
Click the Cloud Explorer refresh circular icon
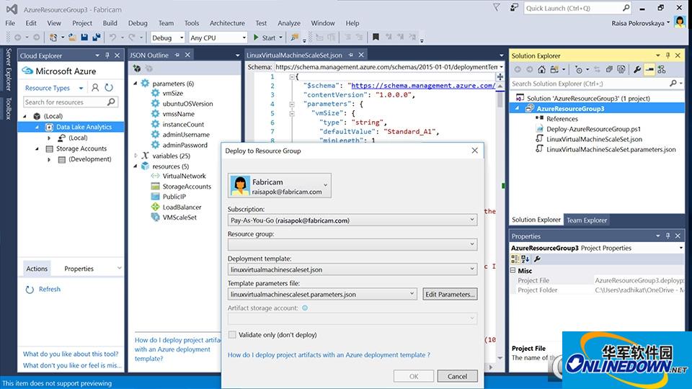(x=109, y=88)
